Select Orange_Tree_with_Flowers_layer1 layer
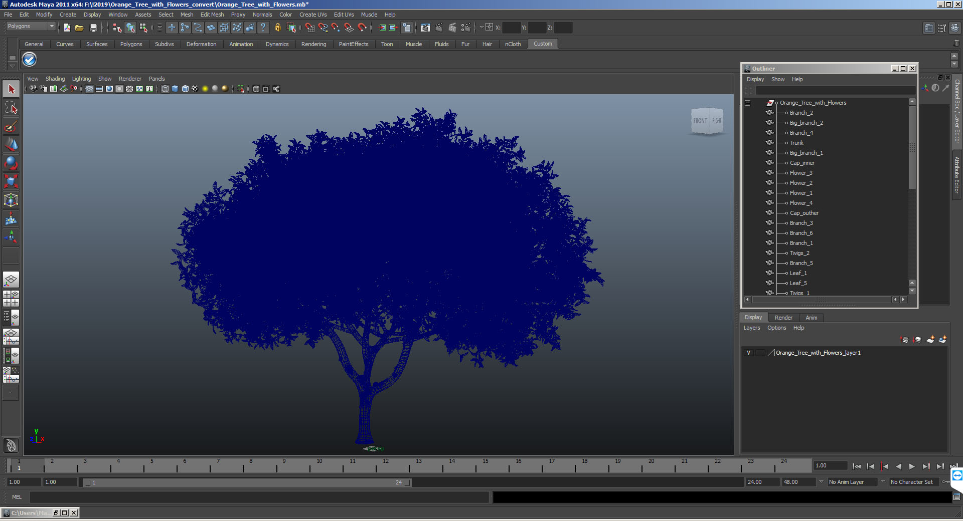Viewport: 963px width, 521px height. [x=818, y=353]
